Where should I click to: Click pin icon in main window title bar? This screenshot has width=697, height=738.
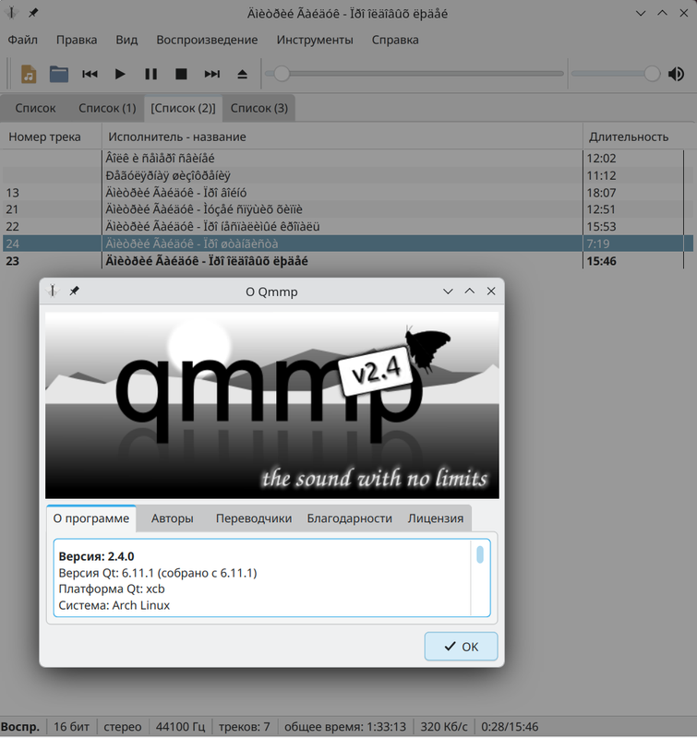(x=33, y=13)
